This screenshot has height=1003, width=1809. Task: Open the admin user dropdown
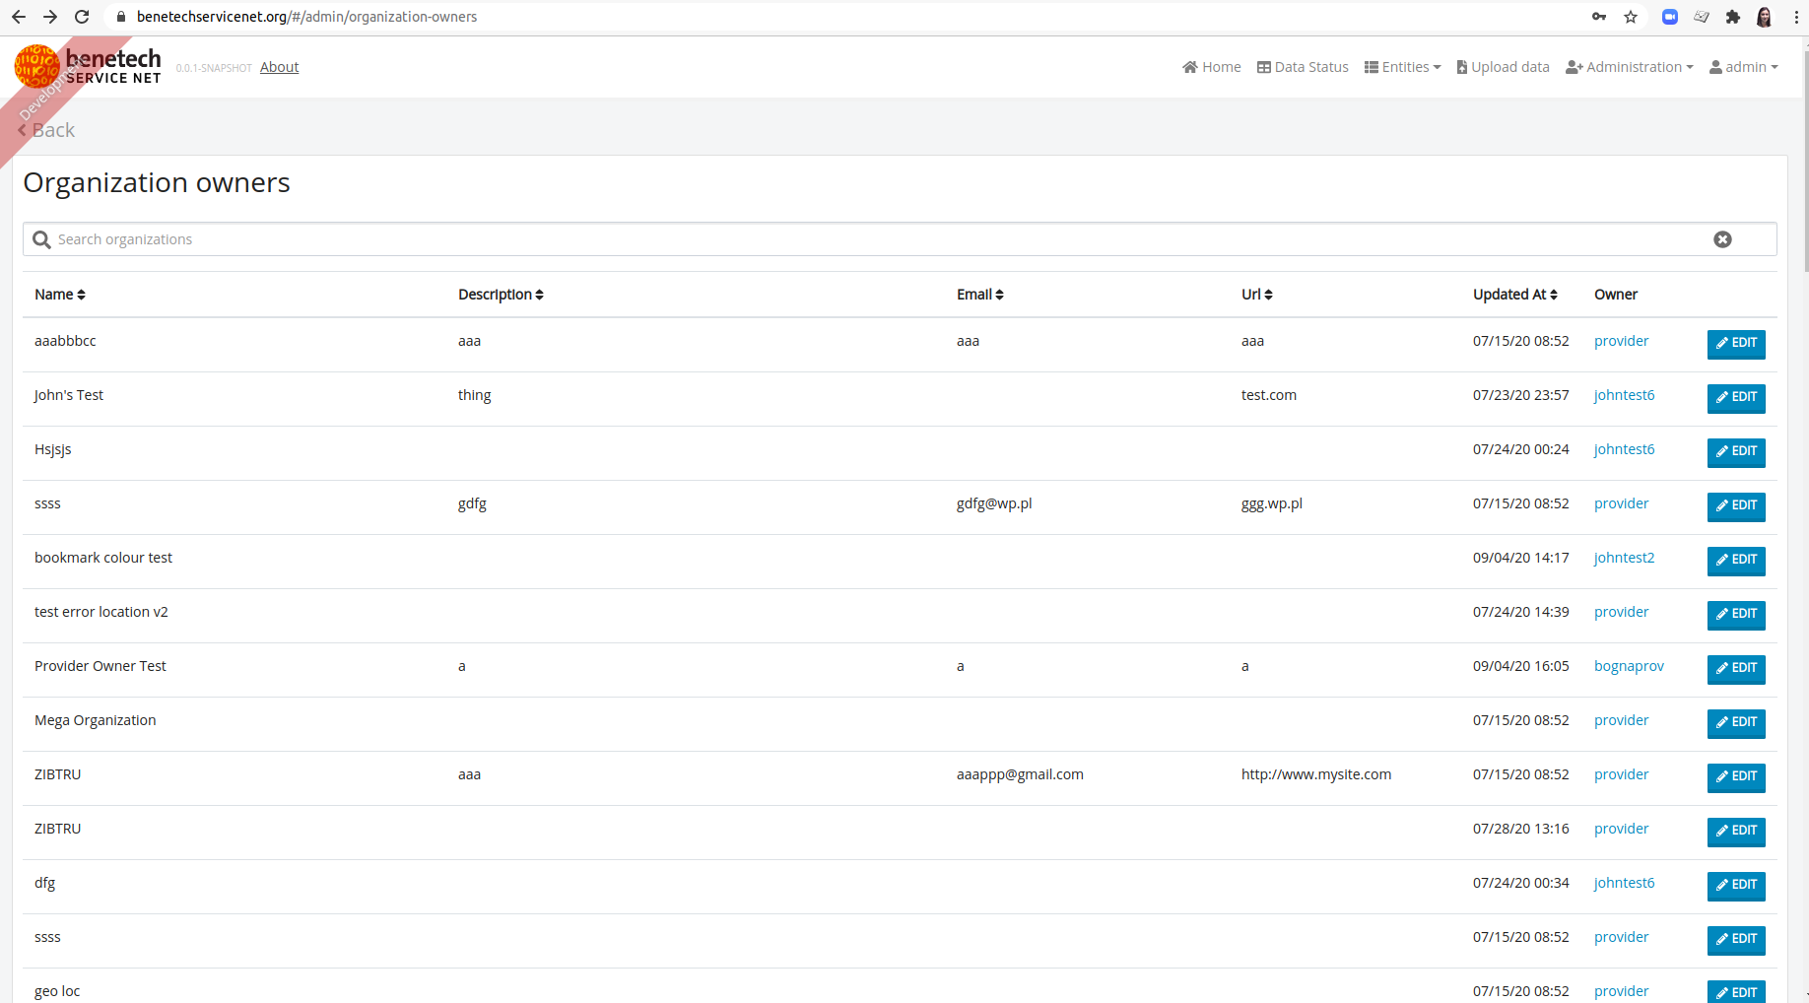[1744, 66]
